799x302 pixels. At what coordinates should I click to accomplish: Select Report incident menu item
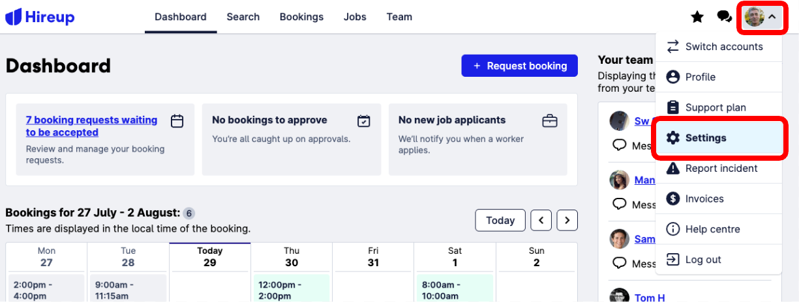[x=719, y=168]
